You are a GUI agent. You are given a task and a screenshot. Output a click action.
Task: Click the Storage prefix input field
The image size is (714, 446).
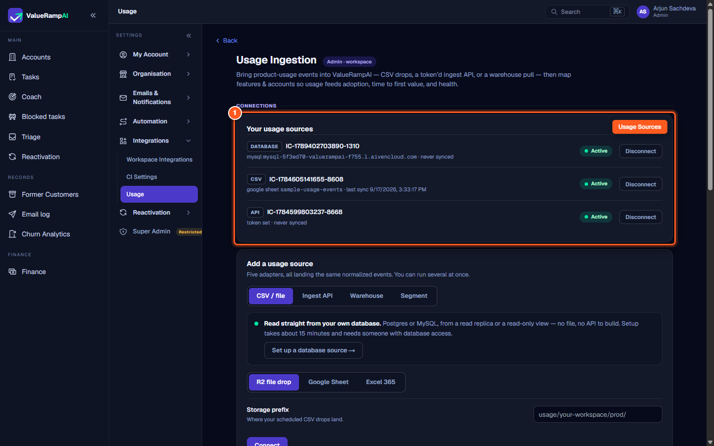pyautogui.click(x=597, y=414)
